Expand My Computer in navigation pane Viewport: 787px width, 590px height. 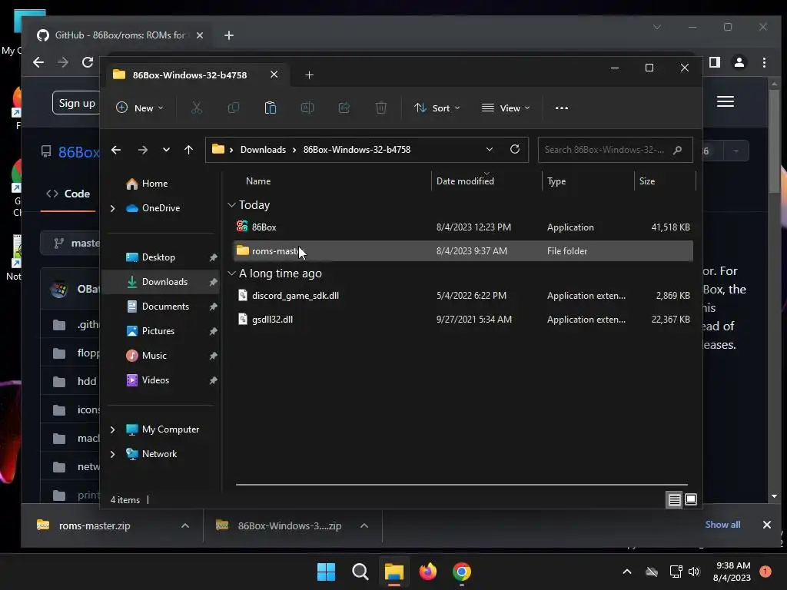(x=112, y=429)
